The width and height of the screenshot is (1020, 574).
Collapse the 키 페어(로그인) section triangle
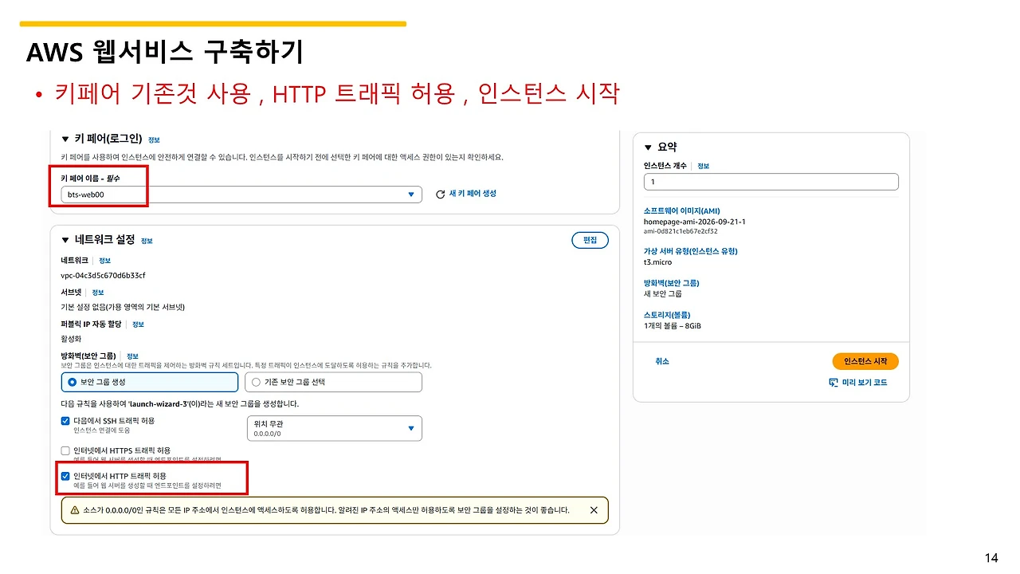click(65, 140)
